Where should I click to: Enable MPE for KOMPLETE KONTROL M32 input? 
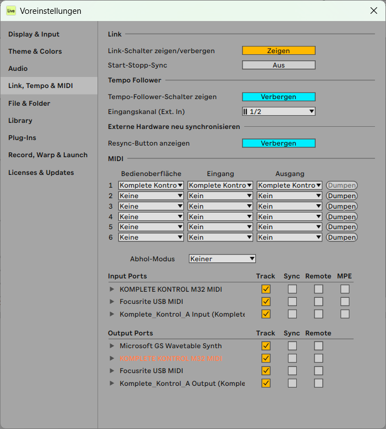coord(345,289)
